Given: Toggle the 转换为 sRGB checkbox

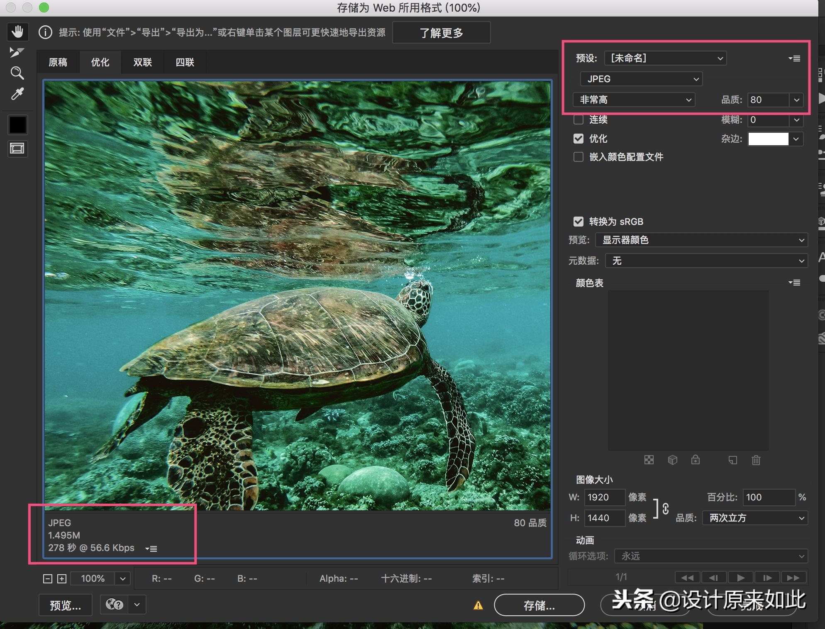Looking at the screenshot, I should pos(578,222).
